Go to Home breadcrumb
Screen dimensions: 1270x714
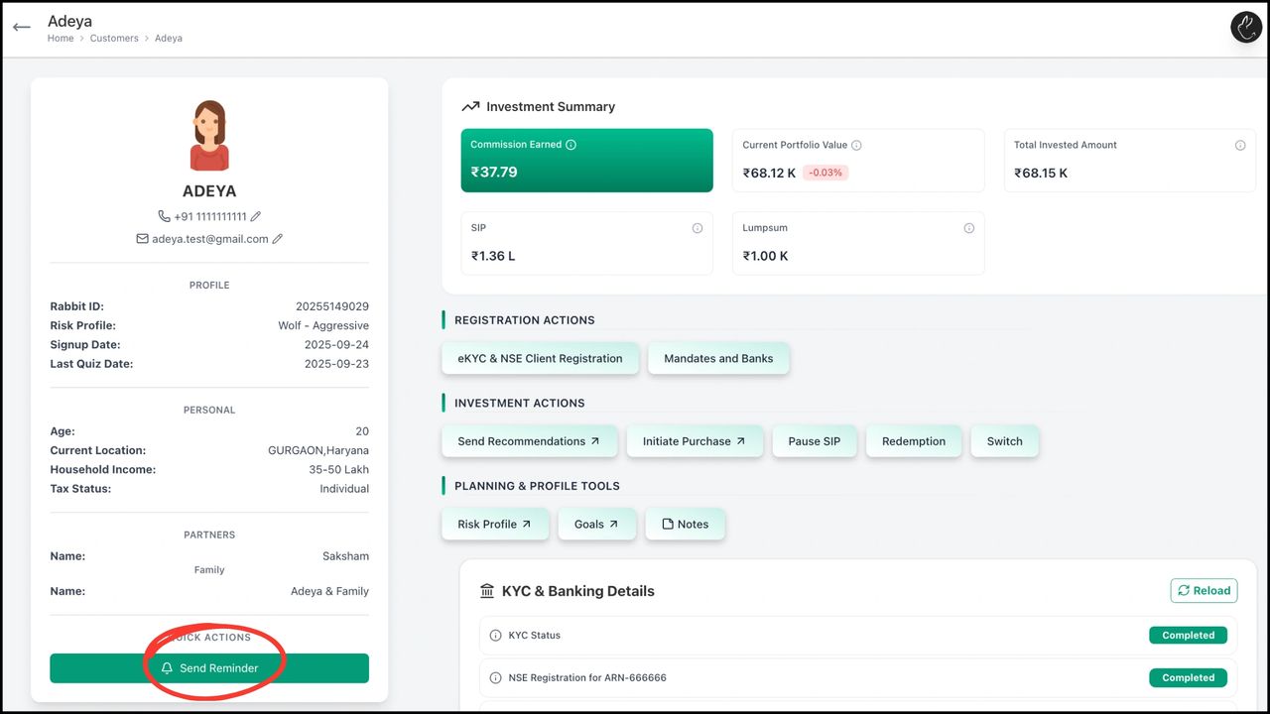(x=61, y=39)
